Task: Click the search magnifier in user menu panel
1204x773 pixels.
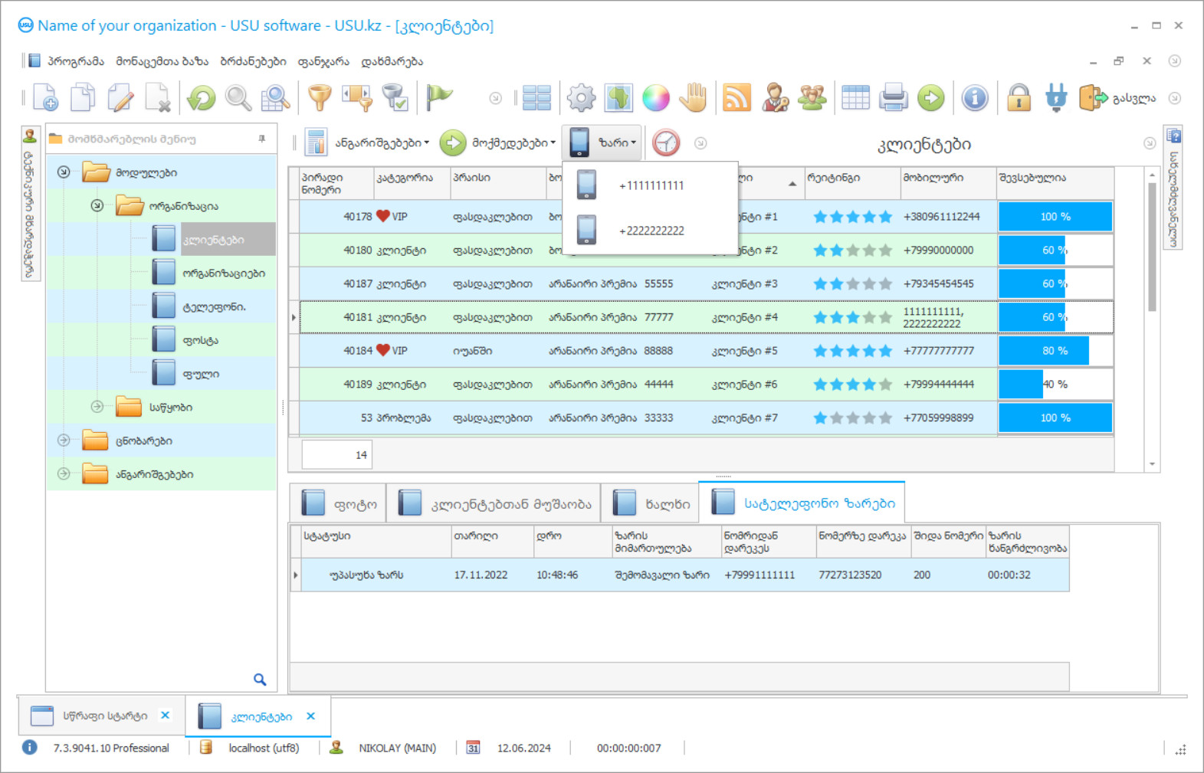Action: (x=260, y=680)
